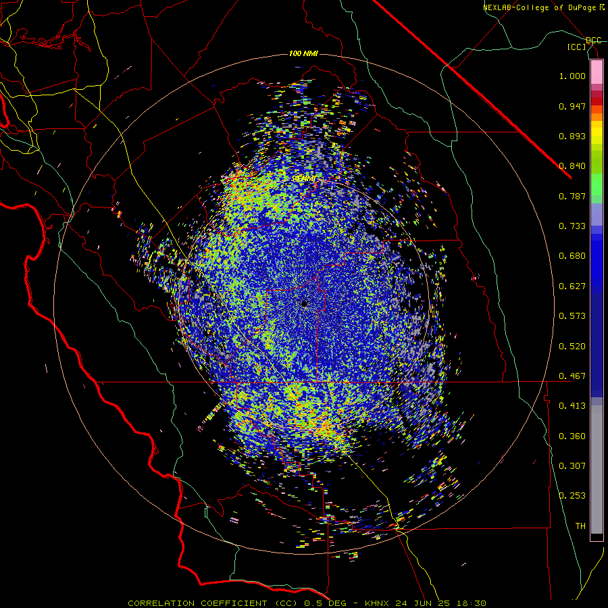
Task: Click the CORRELATION COEFFICIENT (CC) title text
Action: [x=213, y=603]
